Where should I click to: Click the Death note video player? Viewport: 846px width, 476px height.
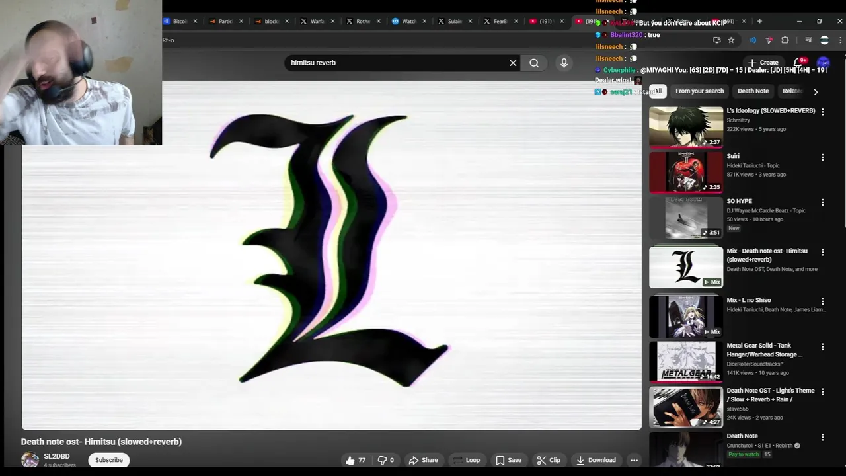[x=332, y=255]
